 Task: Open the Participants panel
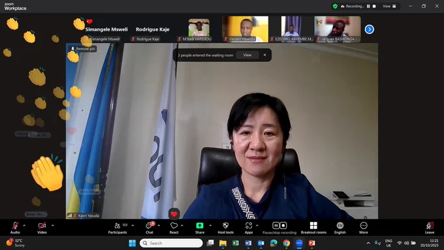click(x=118, y=228)
